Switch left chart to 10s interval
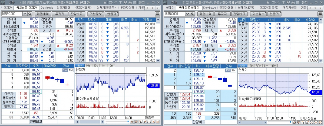The height and width of the screenshot is (126, 324). [88, 66]
